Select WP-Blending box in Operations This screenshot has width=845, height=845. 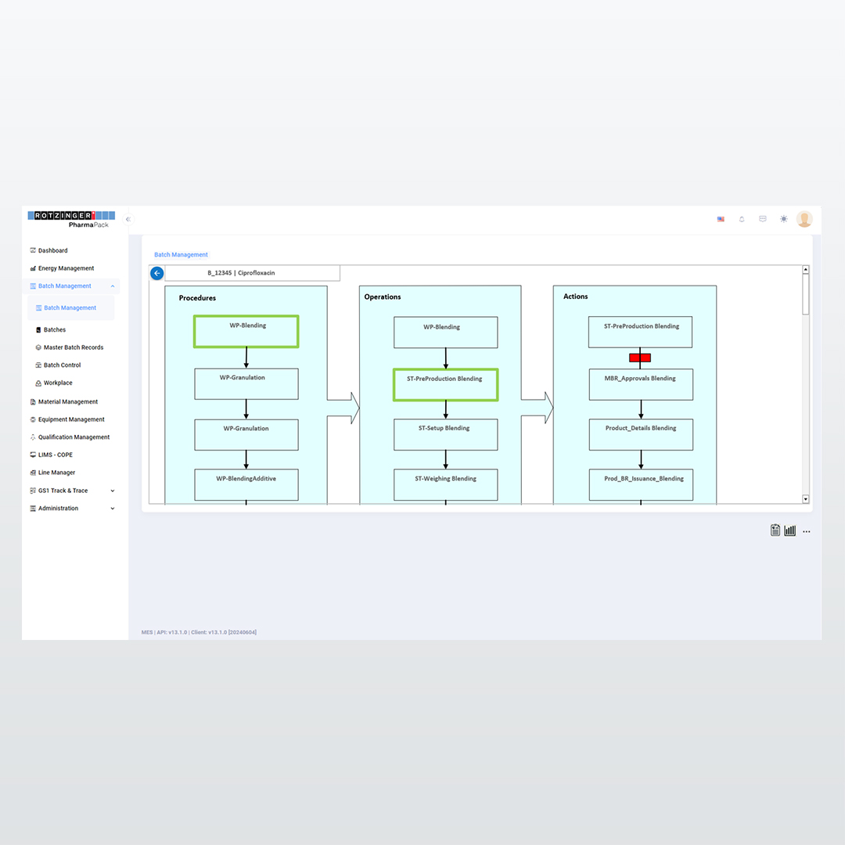446,333
